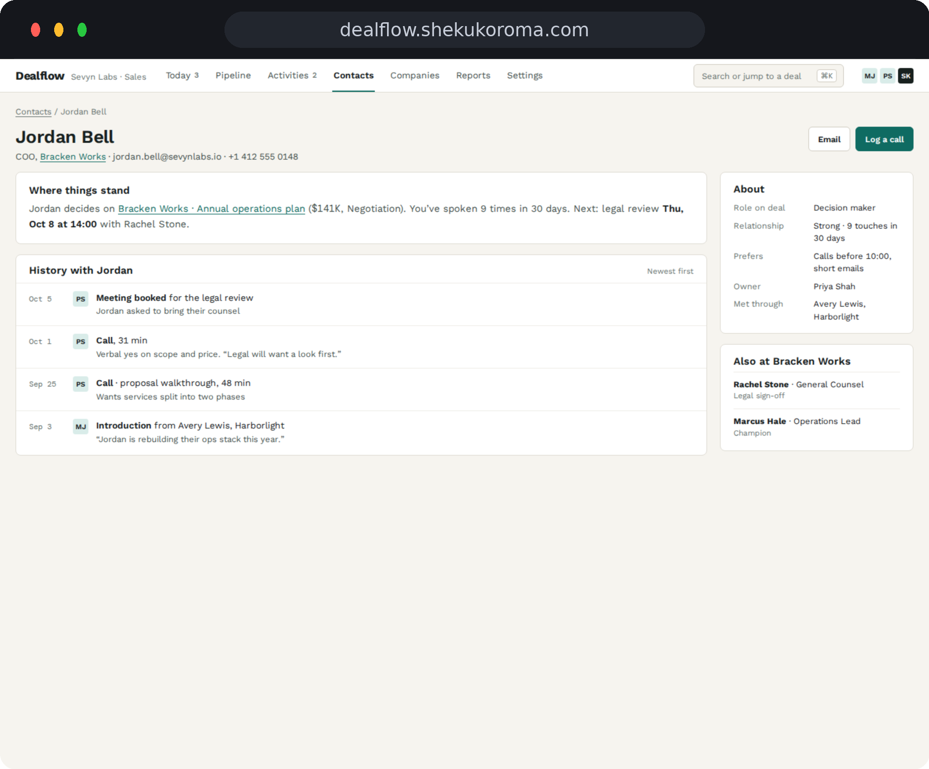Image resolution: width=929 pixels, height=769 pixels.
Task: Click Avery Lewis, Harborlight met-through value
Action: pyautogui.click(x=839, y=310)
